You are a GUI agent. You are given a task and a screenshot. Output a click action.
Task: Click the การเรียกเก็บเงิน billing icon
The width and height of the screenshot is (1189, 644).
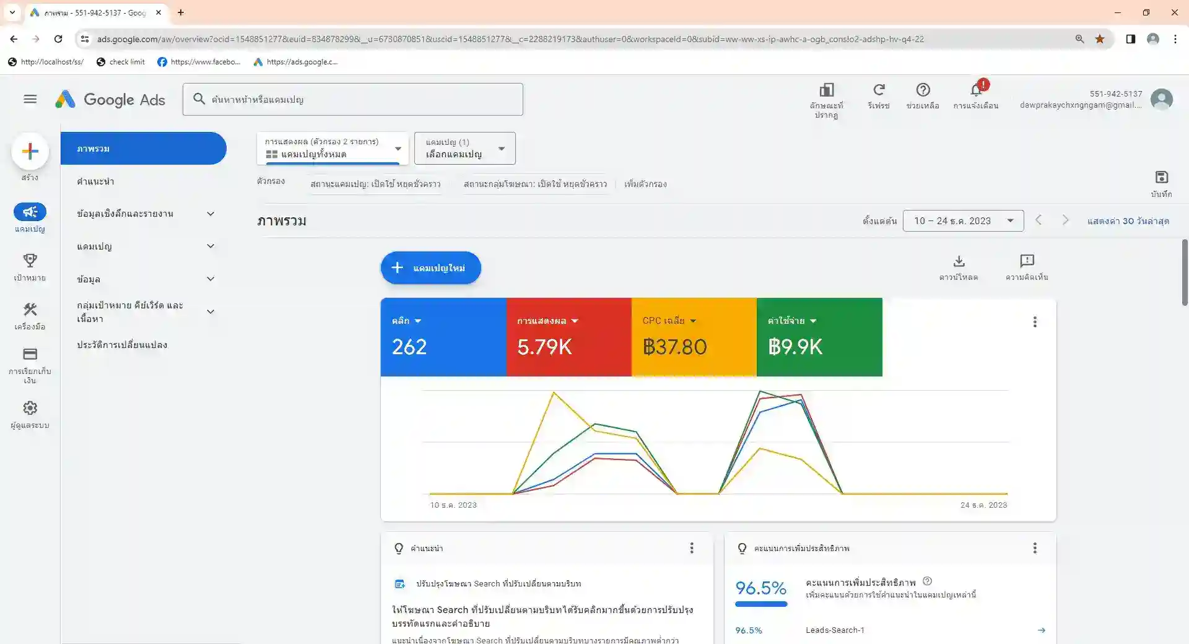click(30, 355)
